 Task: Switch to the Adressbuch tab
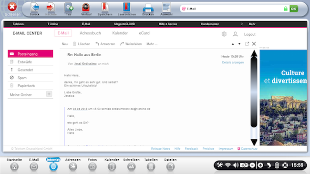tap(90, 33)
